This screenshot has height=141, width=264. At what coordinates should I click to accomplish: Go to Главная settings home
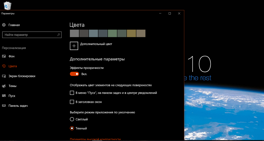14,25
